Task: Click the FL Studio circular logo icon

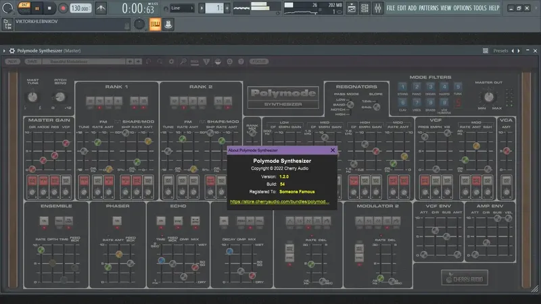Action: pyautogui.click(x=7, y=8)
